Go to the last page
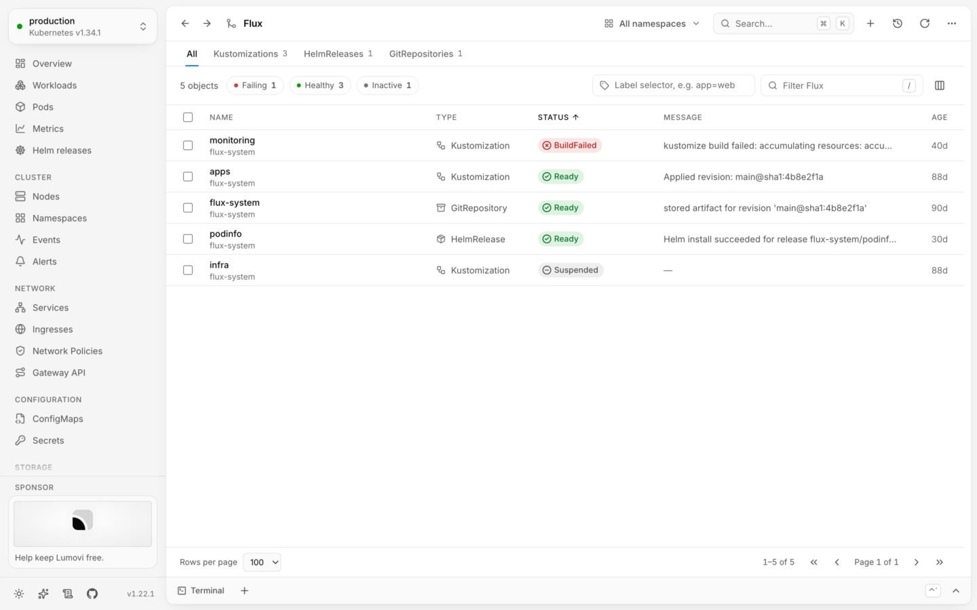 940,562
